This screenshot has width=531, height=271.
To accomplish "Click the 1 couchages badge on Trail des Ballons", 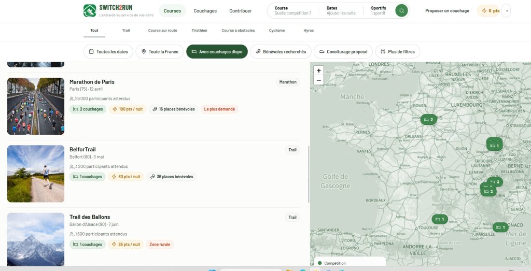I will tap(87, 244).
